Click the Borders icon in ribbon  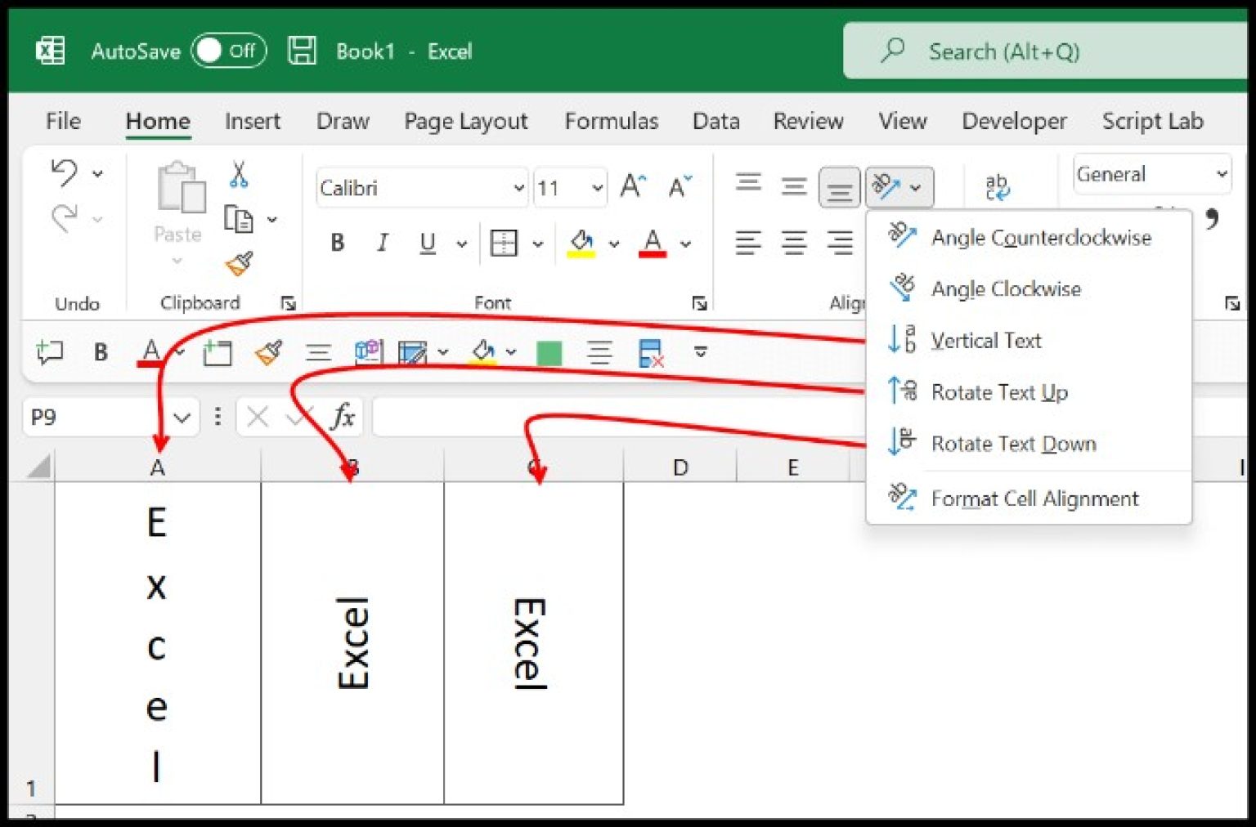pos(504,243)
